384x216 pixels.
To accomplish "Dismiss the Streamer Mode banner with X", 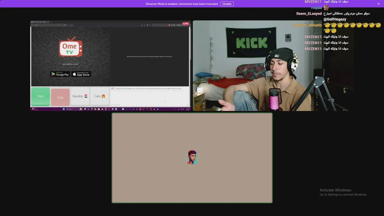I will [379, 4].
